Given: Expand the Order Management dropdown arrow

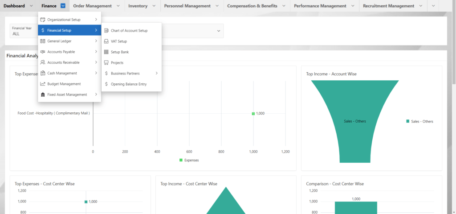Looking at the screenshot, I should [x=118, y=6].
